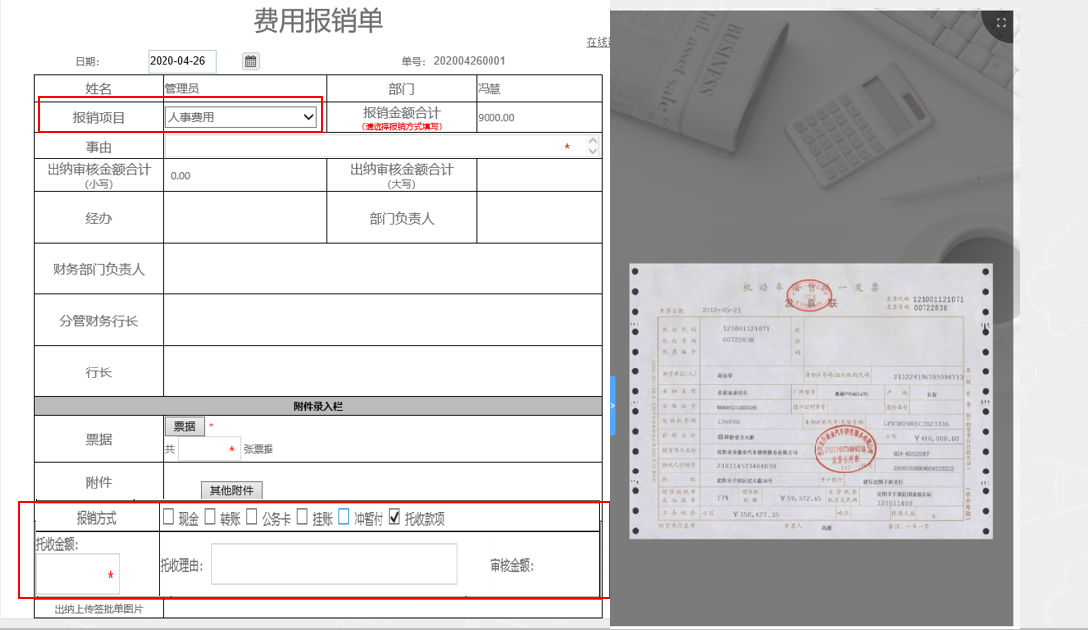
Task: Check the 现金 payment checkbox
Action: click(168, 516)
